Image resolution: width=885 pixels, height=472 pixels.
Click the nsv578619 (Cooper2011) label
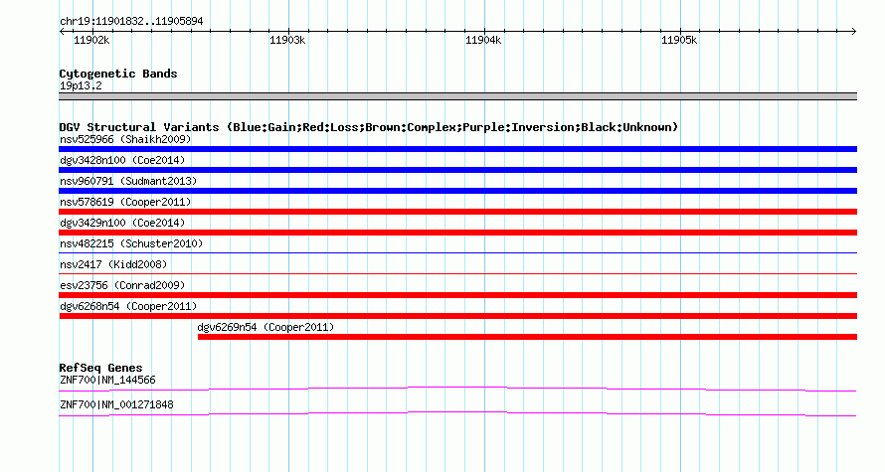coord(125,202)
